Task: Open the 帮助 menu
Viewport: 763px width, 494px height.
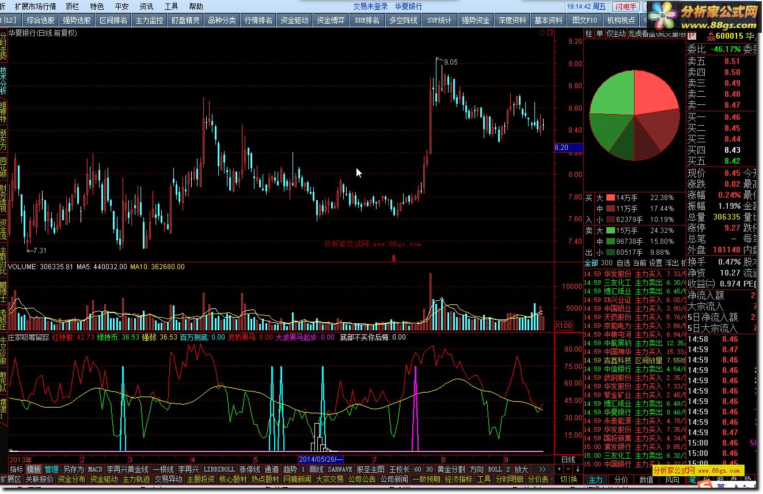Action: click(x=196, y=6)
